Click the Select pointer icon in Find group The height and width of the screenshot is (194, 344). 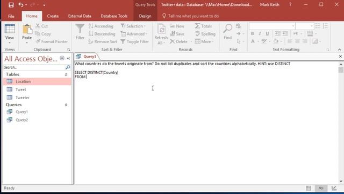point(239,41)
